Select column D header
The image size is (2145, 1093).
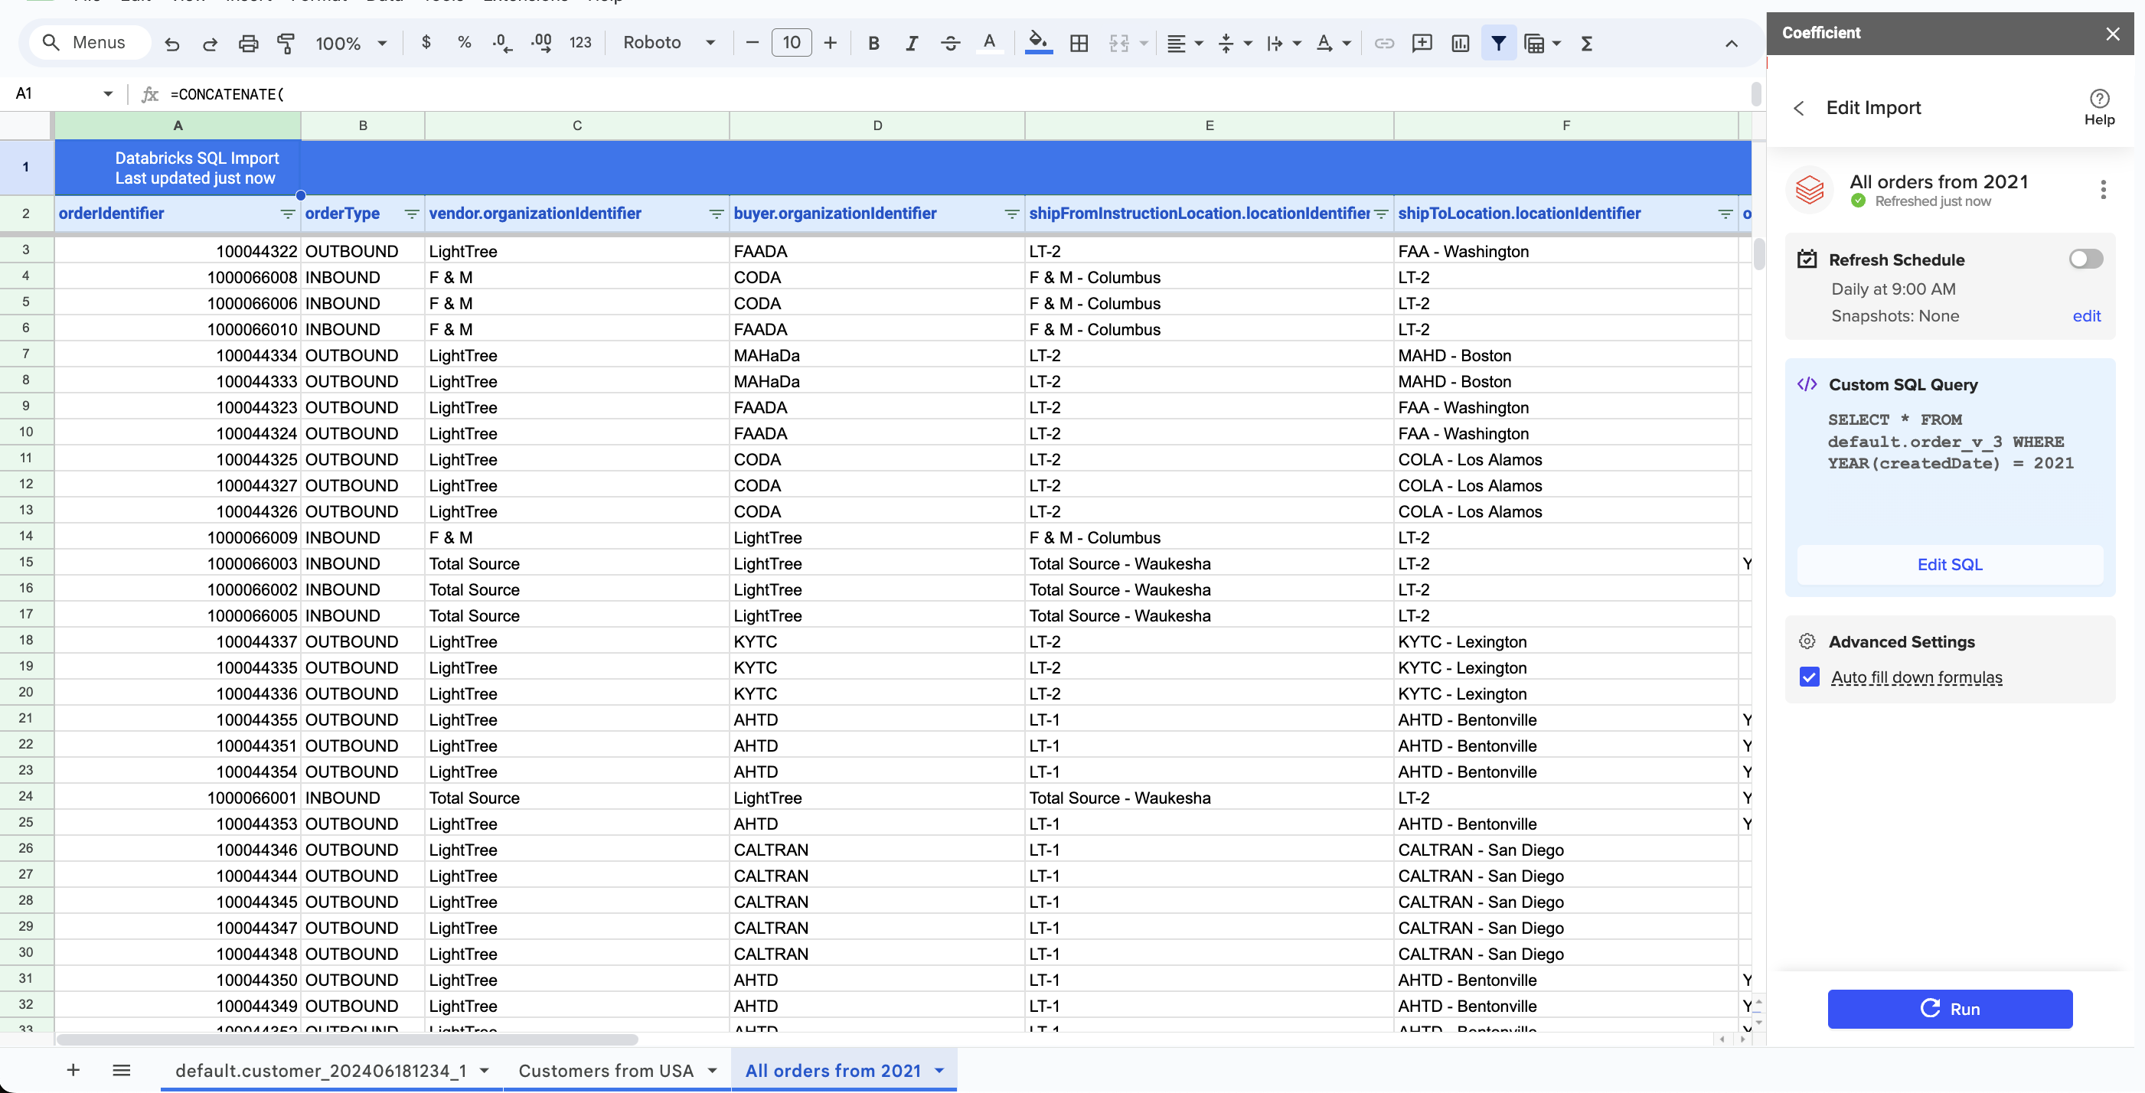click(x=877, y=125)
